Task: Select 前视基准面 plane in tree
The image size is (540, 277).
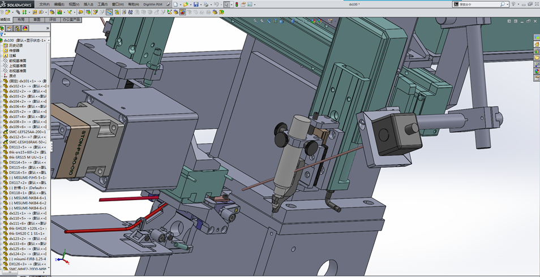Action: (18, 60)
